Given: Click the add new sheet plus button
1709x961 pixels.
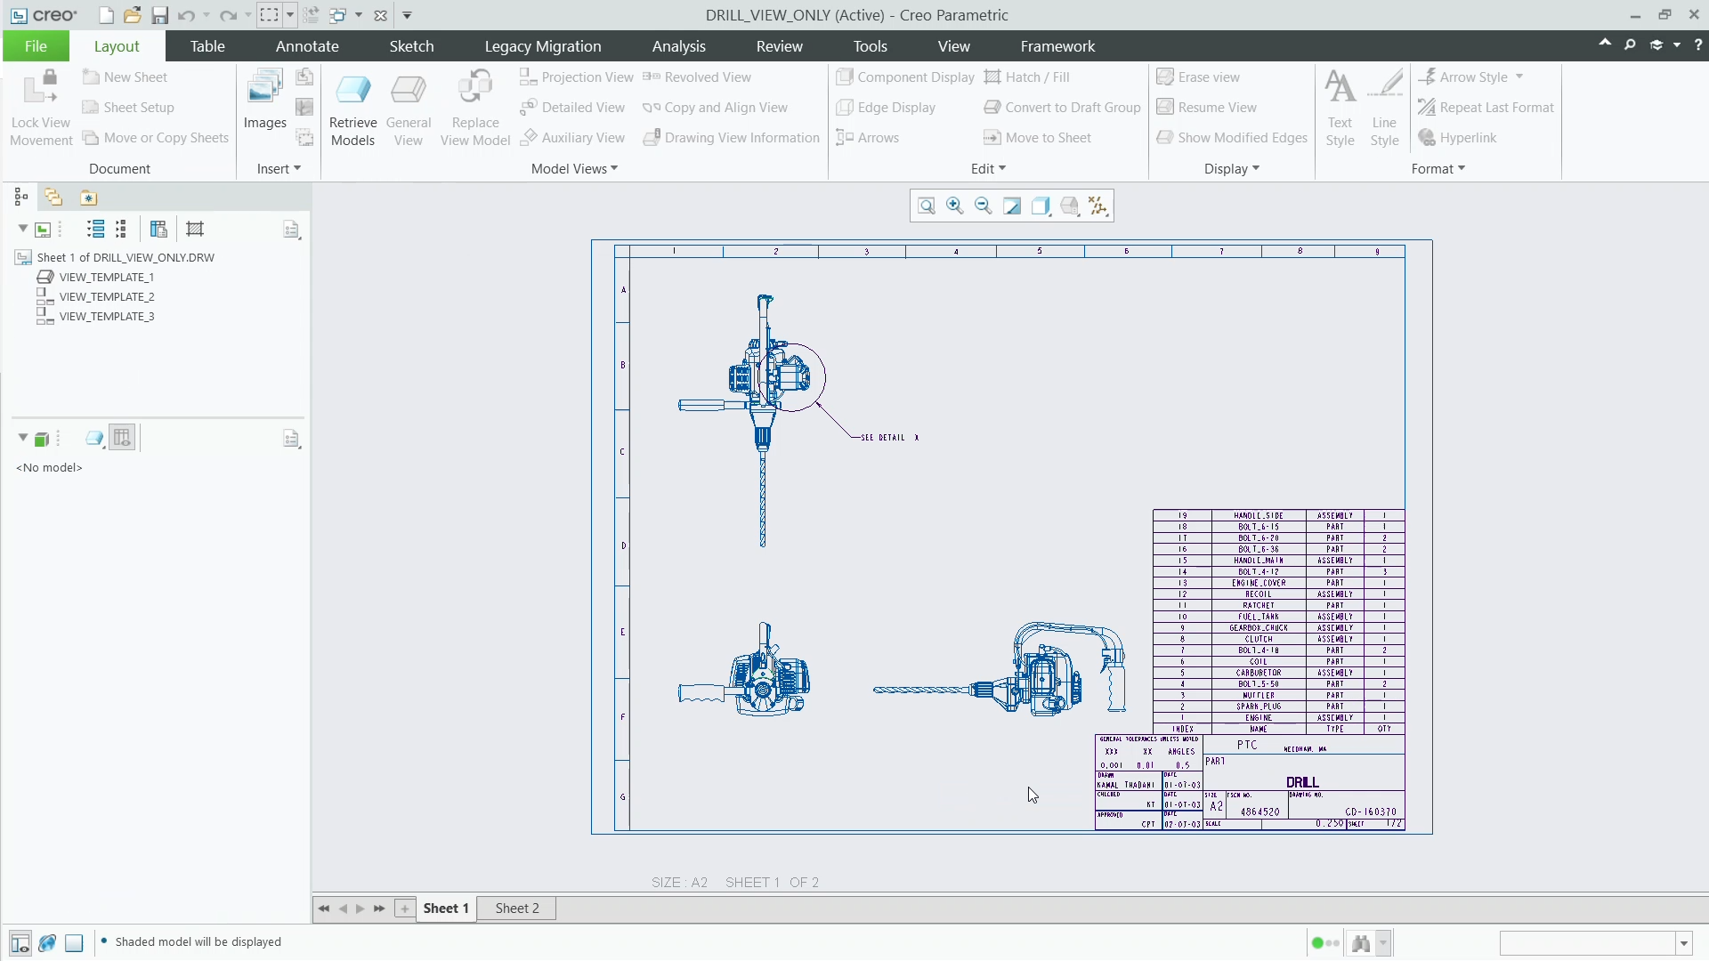Looking at the screenshot, I should click(x=405, y=909).
